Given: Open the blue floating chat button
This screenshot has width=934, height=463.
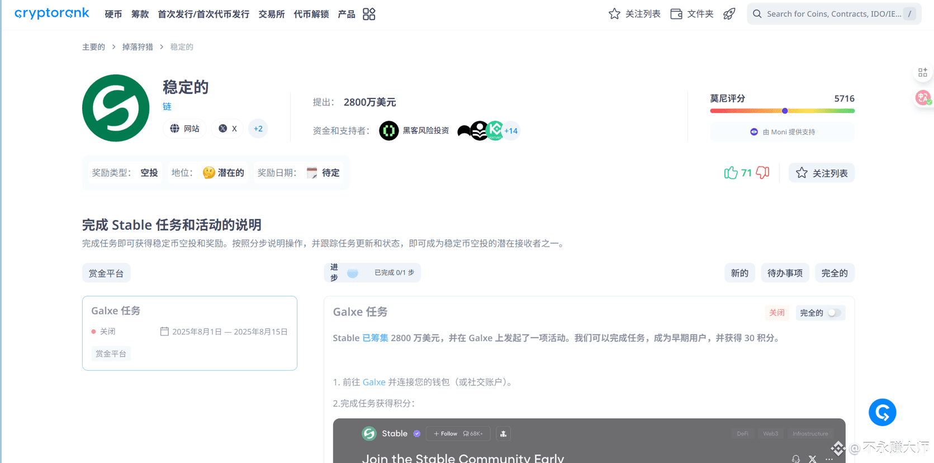Looking at the screenshot, I should 883,412.
